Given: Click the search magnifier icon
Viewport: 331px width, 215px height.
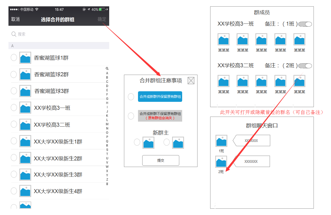Looking at the screenshot, I should (x=14, y=34).
